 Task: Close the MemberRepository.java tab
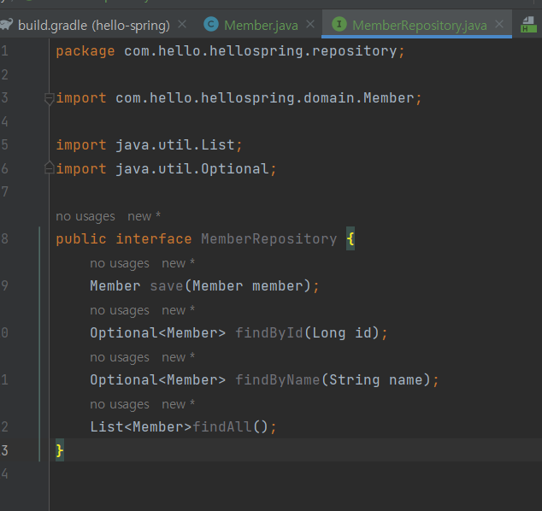[499, 25]
